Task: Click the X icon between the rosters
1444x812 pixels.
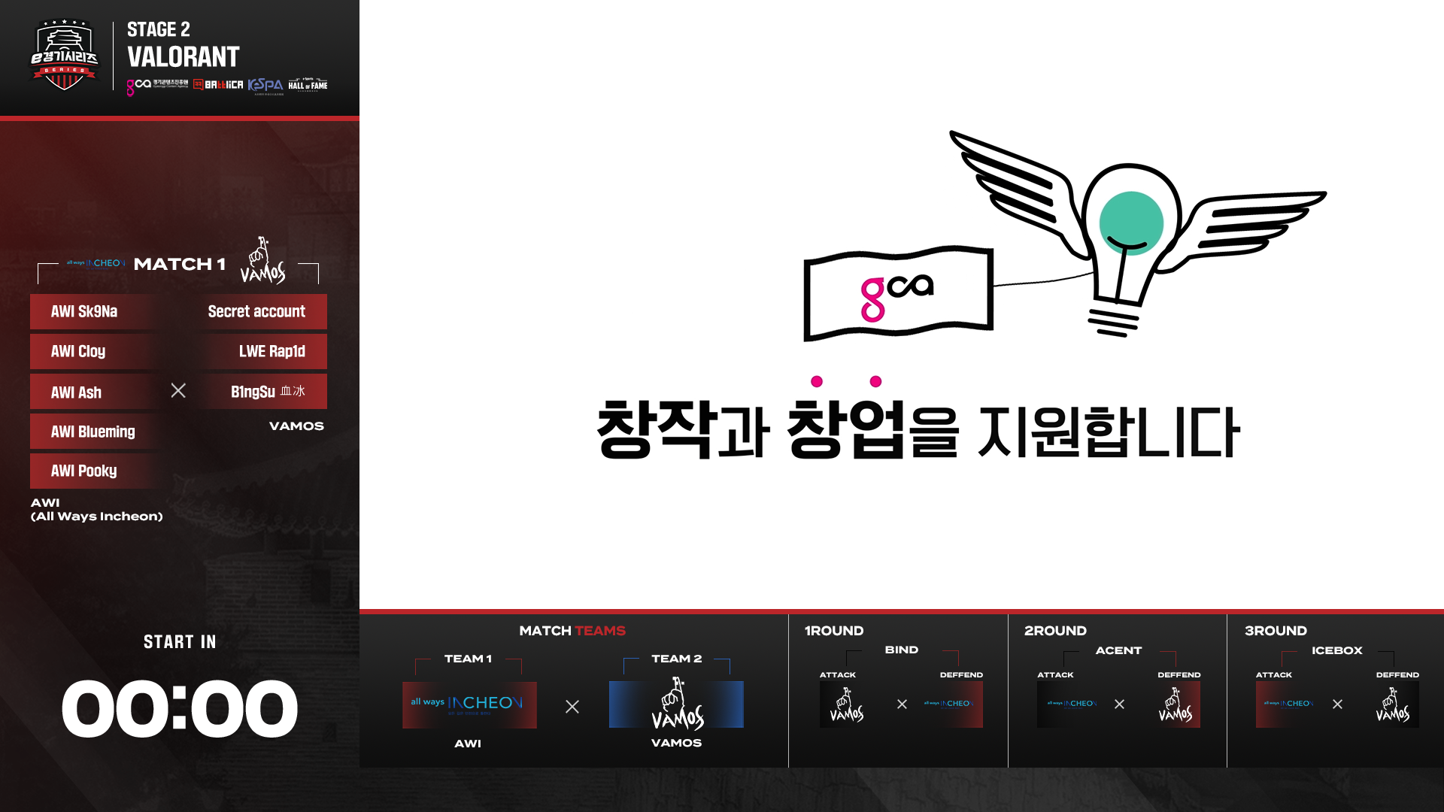Action: click(178, 390)
